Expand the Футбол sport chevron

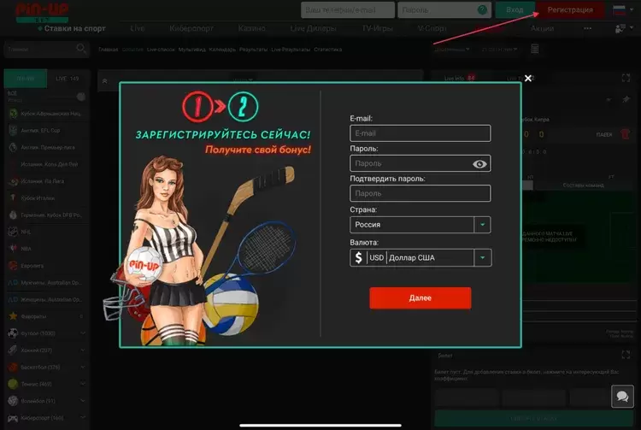83,333
